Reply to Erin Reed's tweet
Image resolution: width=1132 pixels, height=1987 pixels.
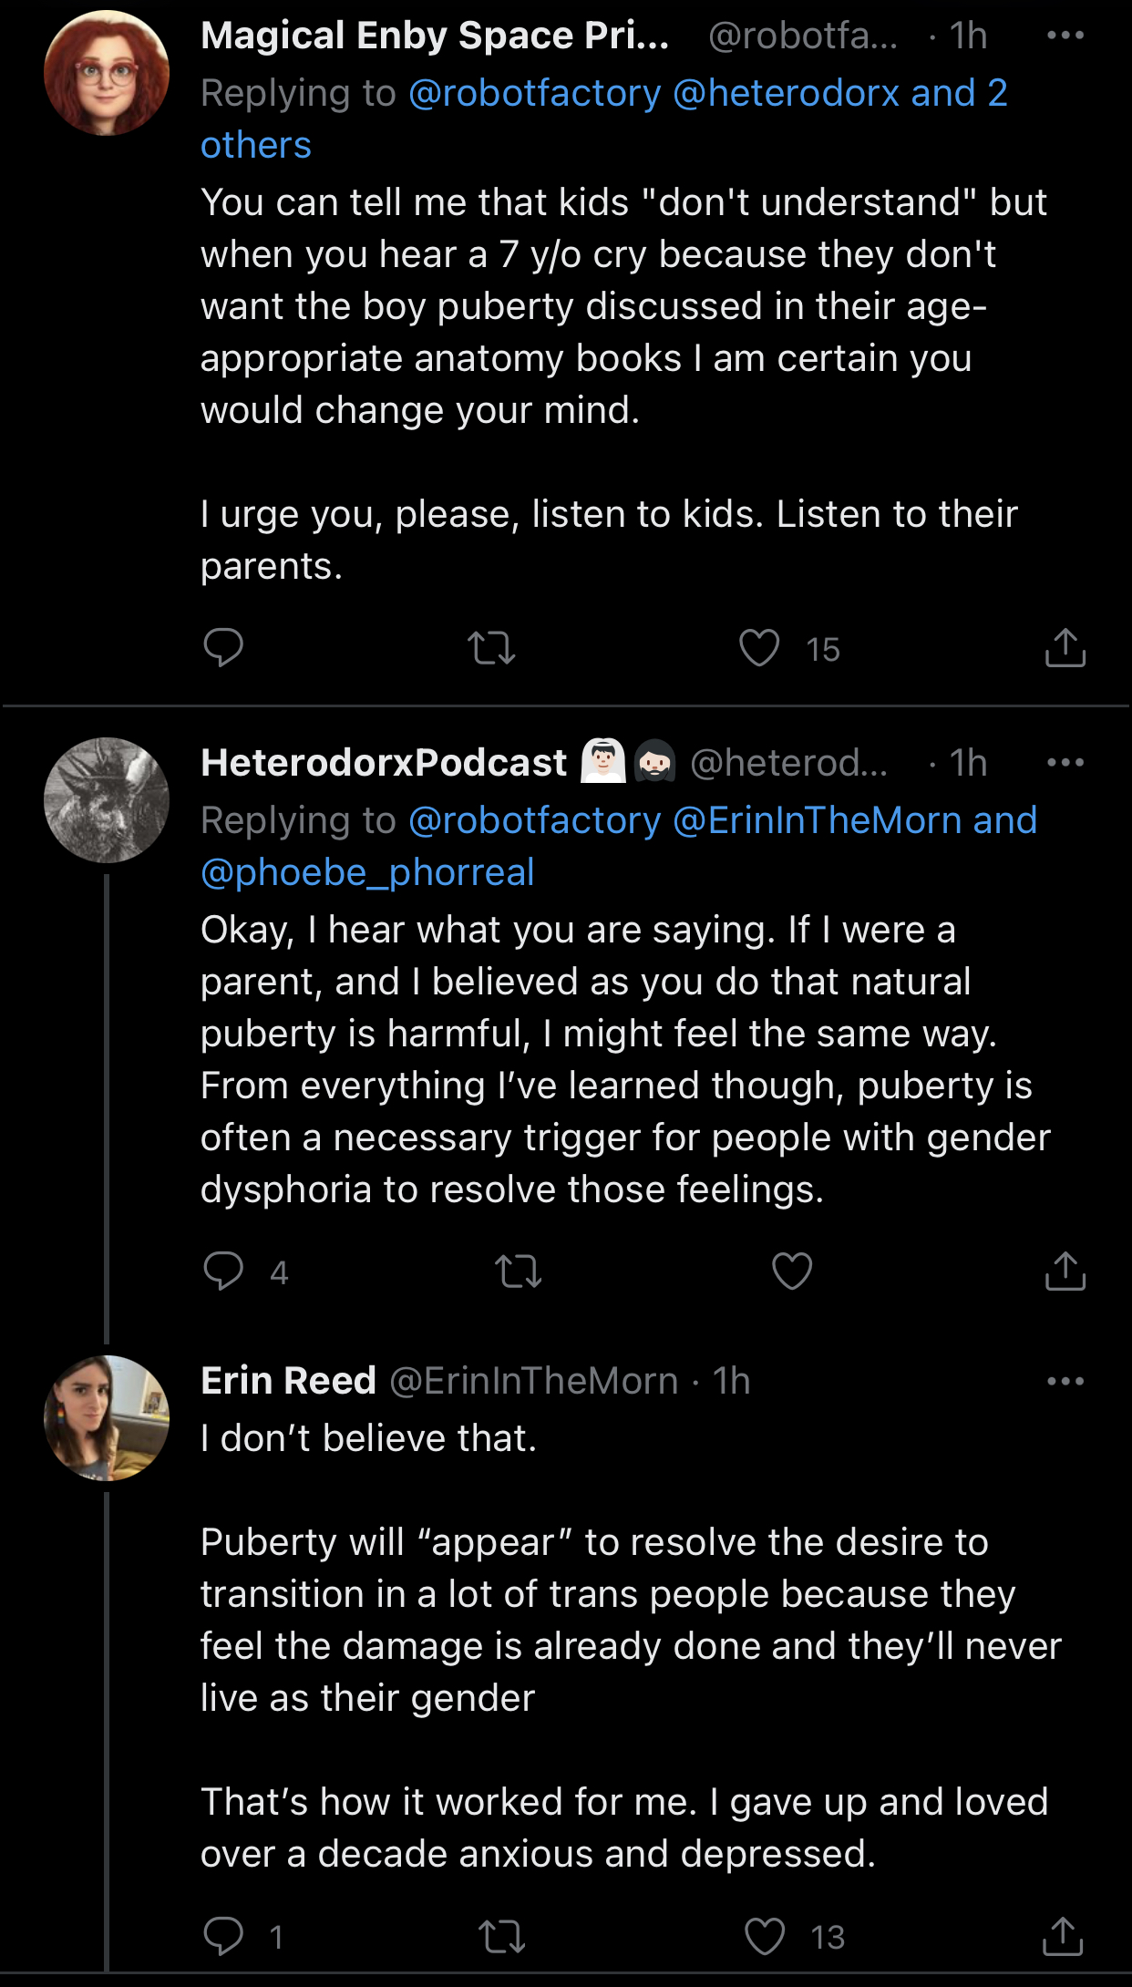point(224,1936)
